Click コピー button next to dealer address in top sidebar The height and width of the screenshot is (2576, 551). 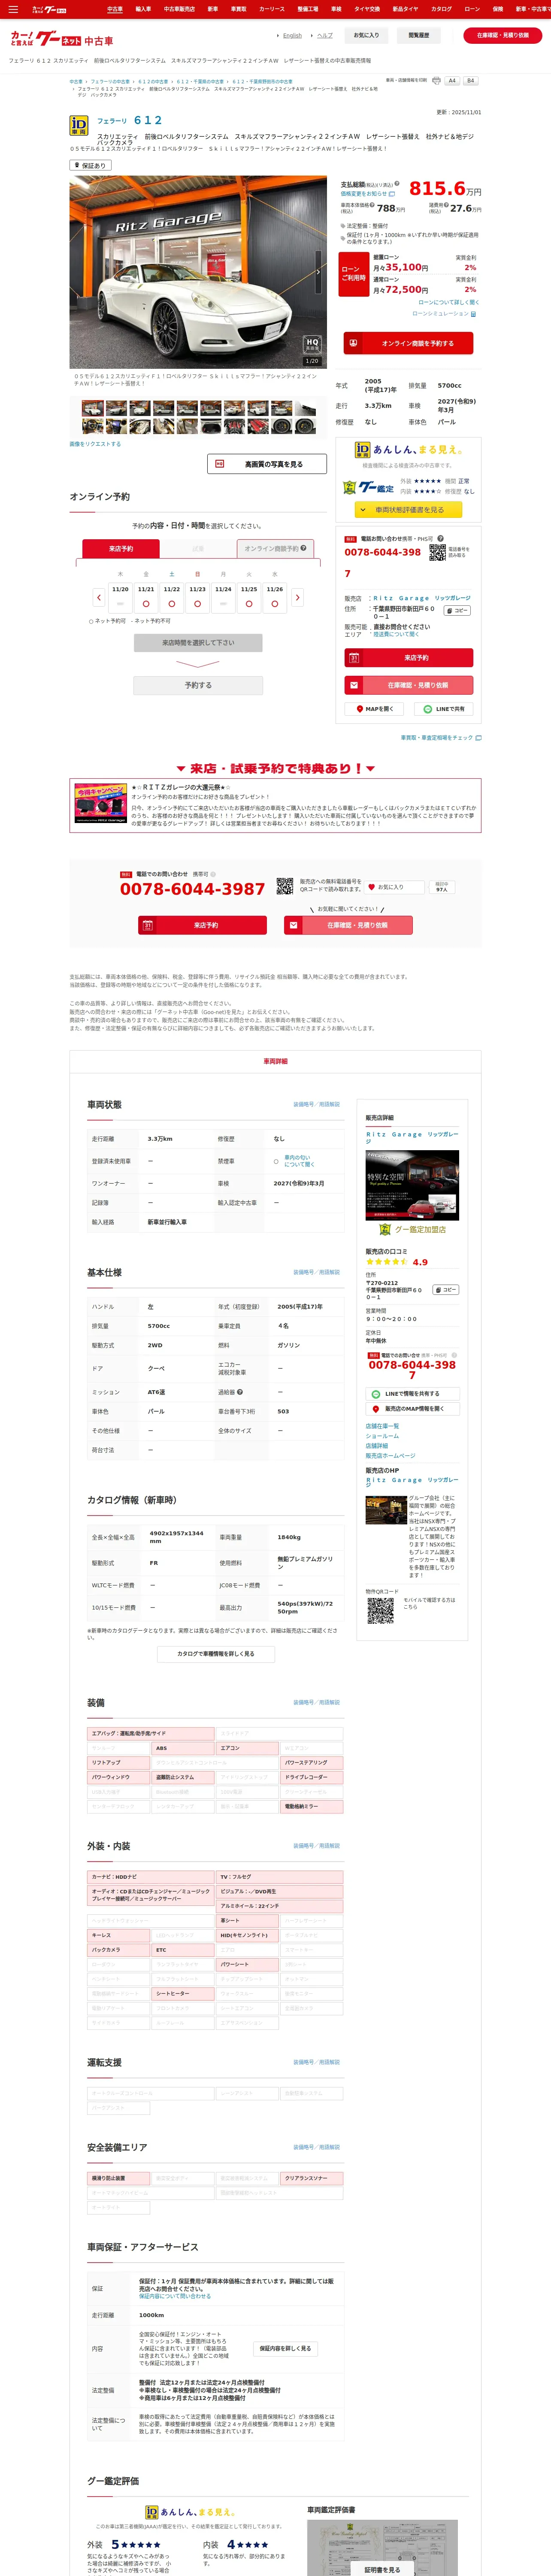pyautogui.click(x=456, y=610)
